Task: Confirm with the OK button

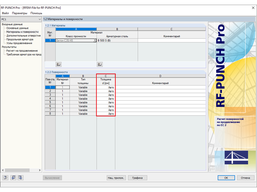Action: click(x=226, y=178)
